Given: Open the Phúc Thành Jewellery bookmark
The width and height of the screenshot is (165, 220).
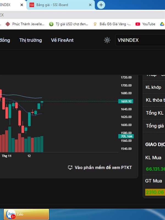Looking at the screenshot, I should [x=25, y=24].
